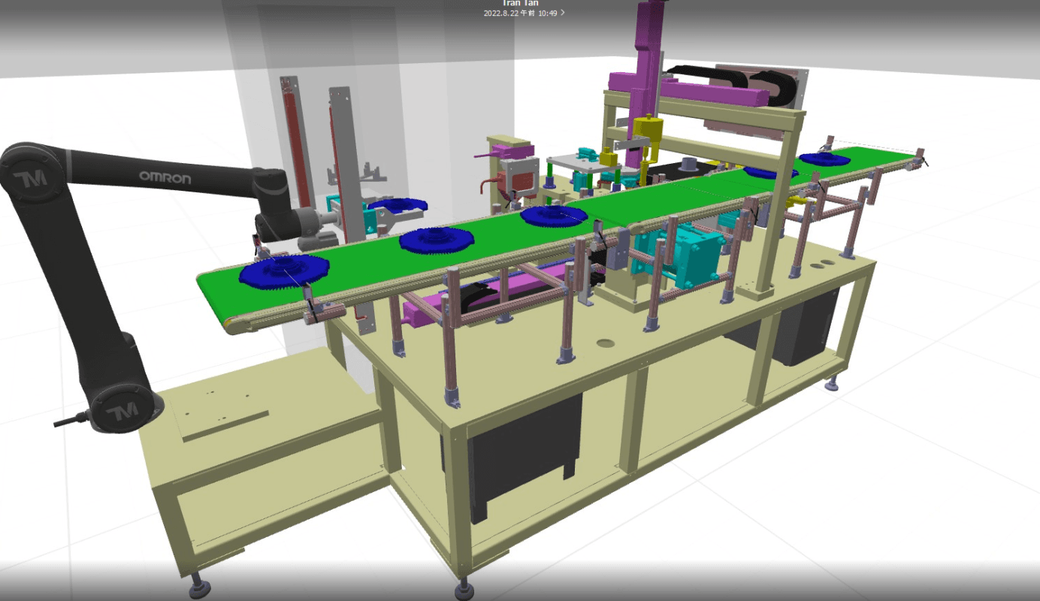This screenshot has width=1040, height=601.
Task: Select the date text "2022.8.22 午前 10:49"
Action: [x=520, y=13]
